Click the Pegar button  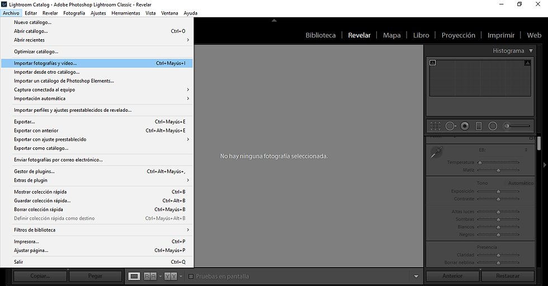[x=95, y=276]
